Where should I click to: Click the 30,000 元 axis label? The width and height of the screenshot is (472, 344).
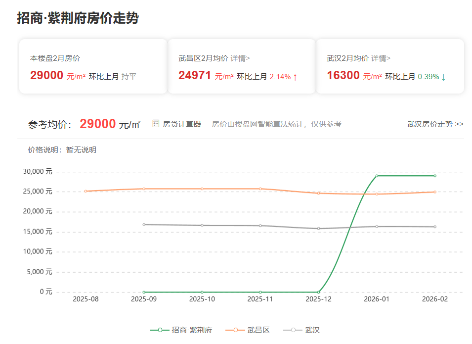(38, 172)
